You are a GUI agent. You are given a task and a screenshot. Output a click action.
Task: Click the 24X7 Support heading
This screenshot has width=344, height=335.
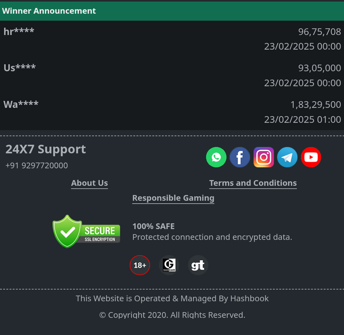[x=46, y=149]
